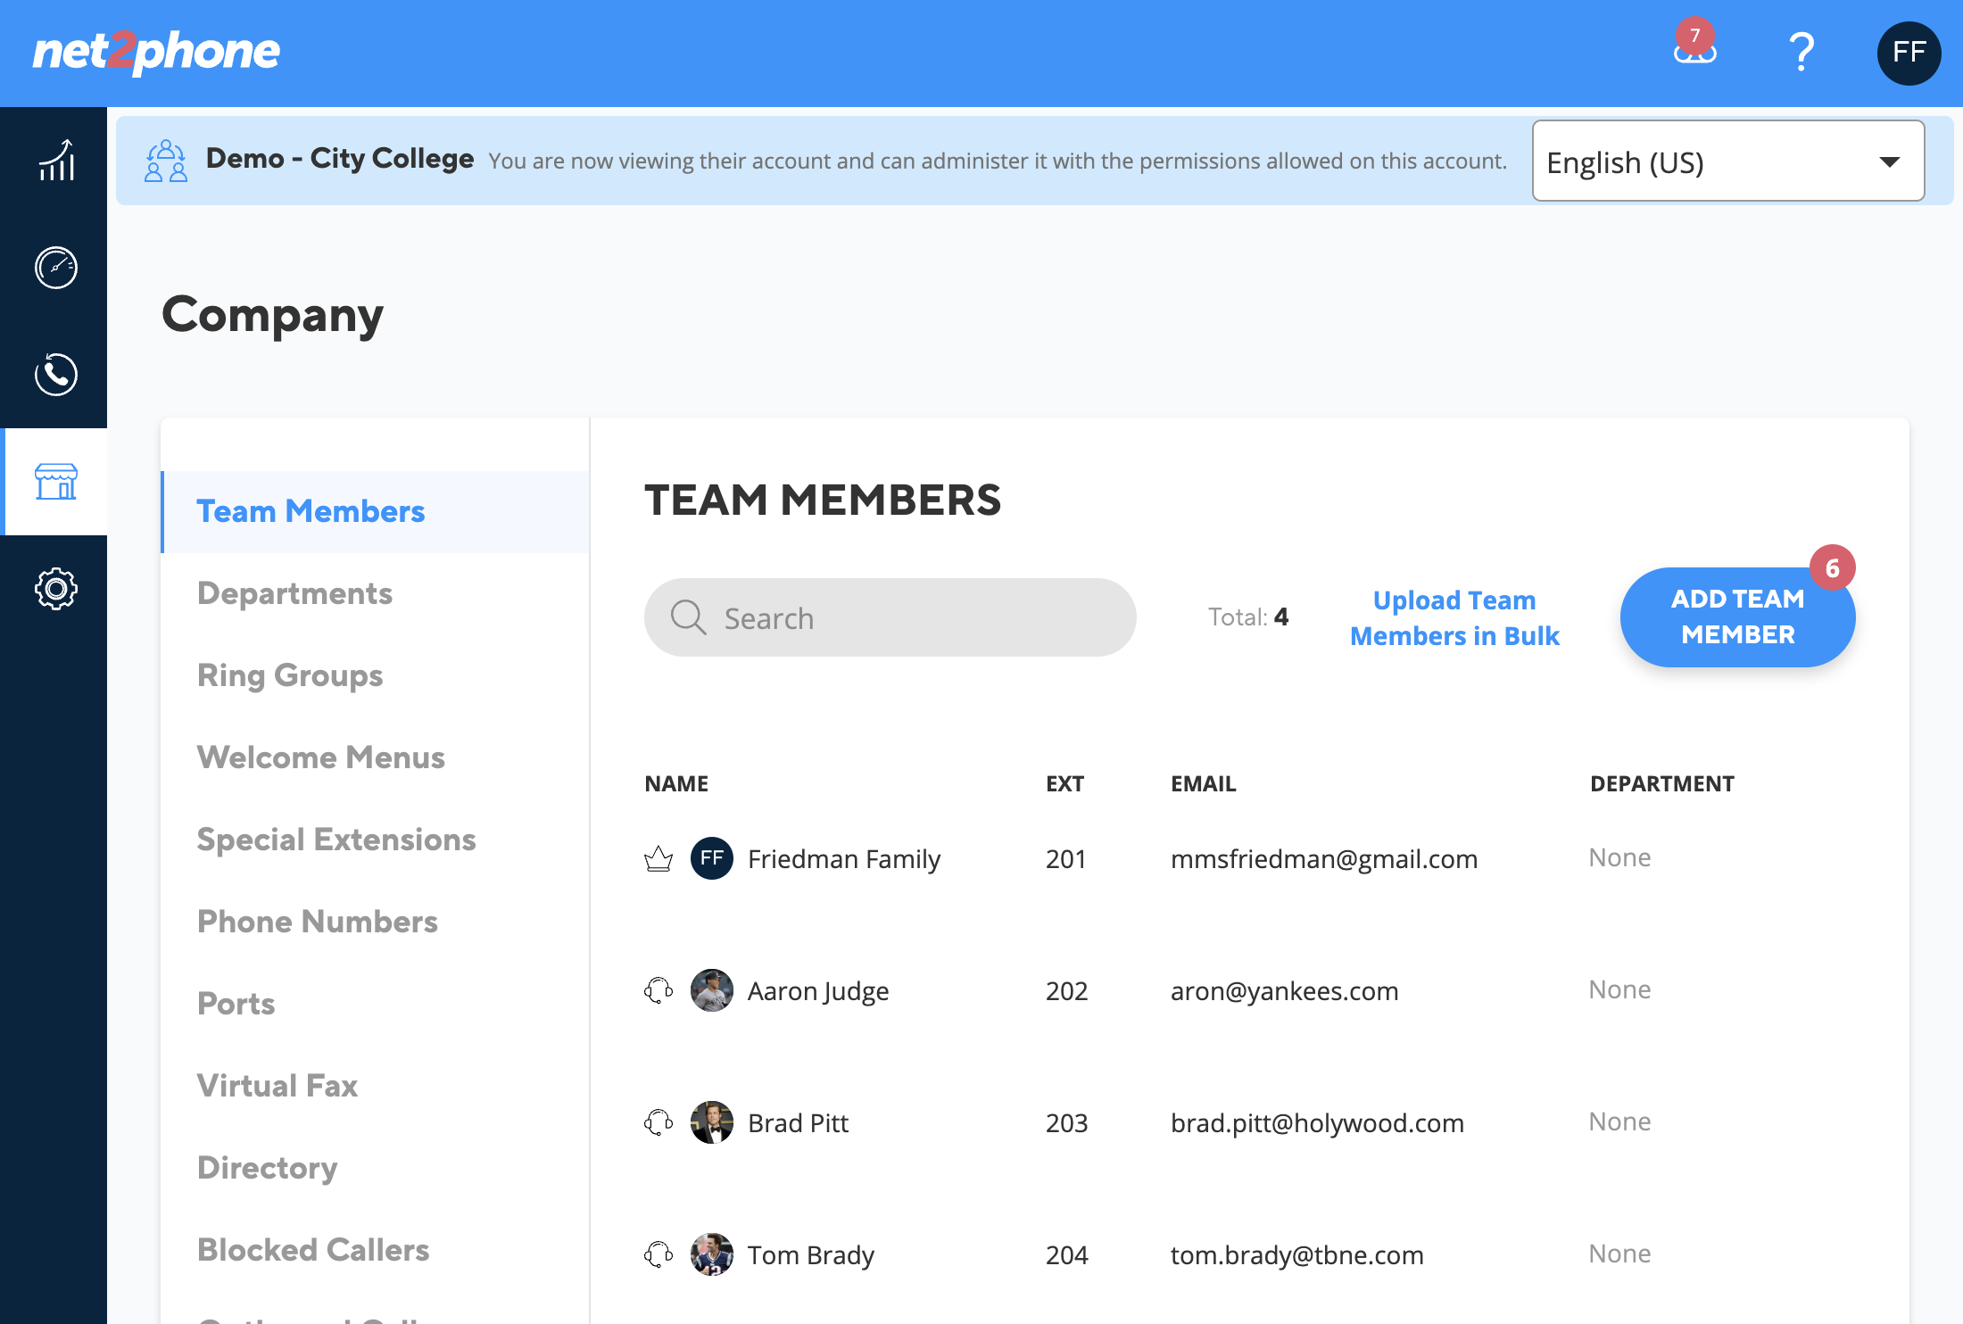The image size is (1963, 1324).
Task: Open the settings gear icon in sidebar
Action: pos(55,589)
